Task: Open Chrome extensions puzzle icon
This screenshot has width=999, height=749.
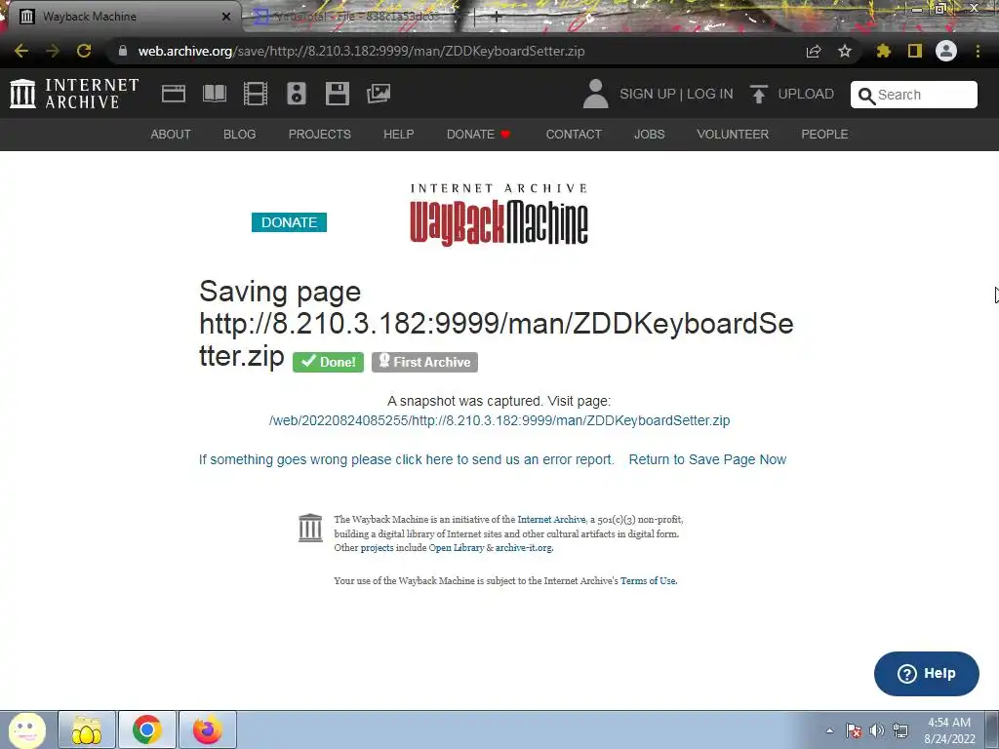Action: 883,51
